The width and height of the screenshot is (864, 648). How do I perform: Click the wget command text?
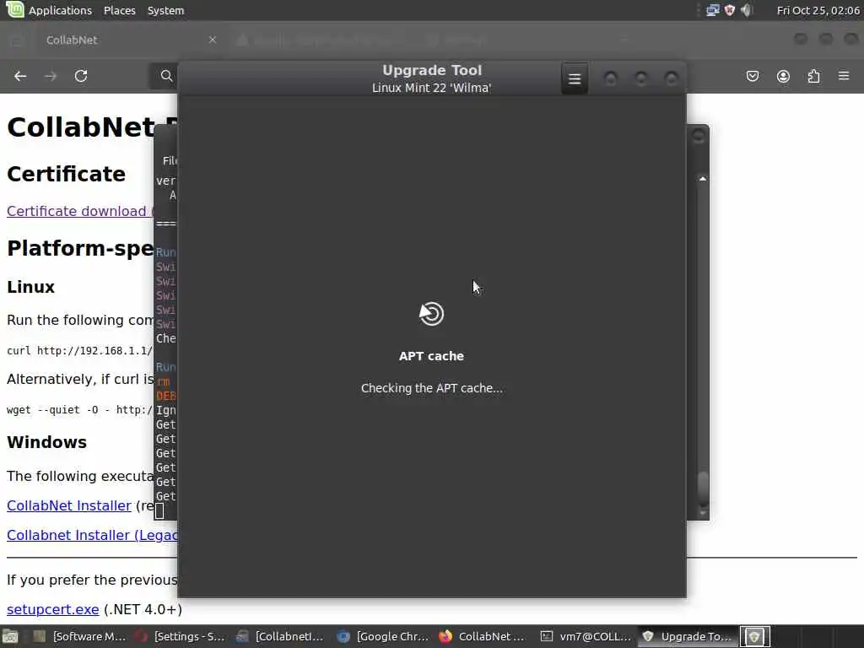click(80, 409)
